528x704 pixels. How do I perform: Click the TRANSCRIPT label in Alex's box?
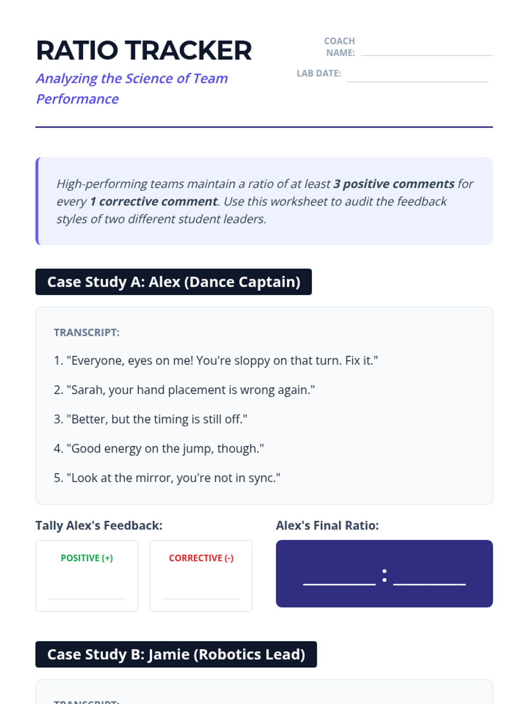click(x=86, y=332)
